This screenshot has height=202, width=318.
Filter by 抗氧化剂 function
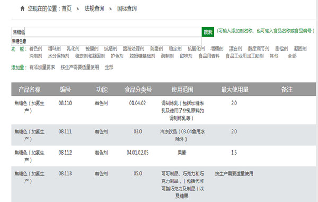pos(196,48)
